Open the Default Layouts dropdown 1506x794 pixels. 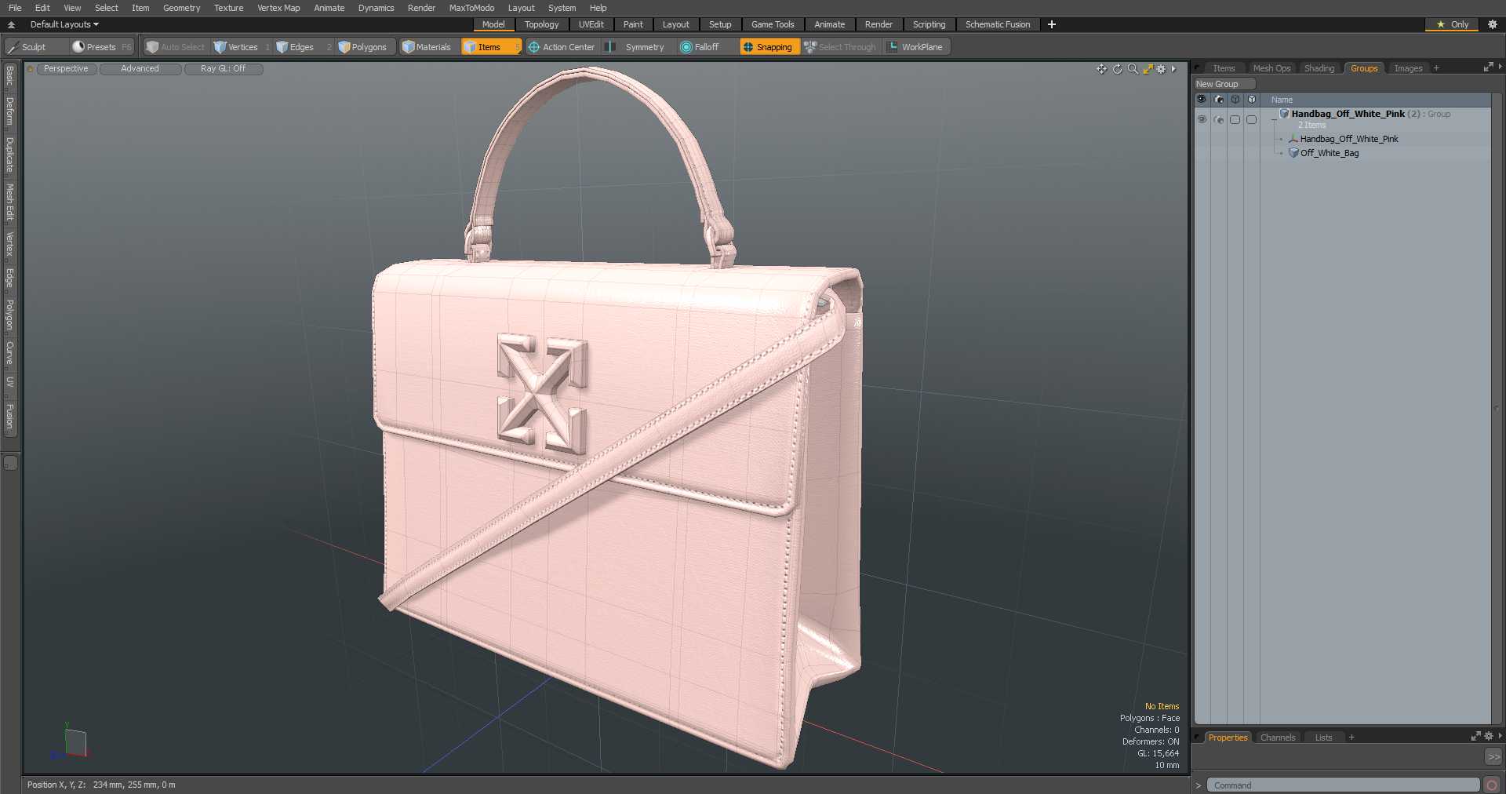point(64,24)
